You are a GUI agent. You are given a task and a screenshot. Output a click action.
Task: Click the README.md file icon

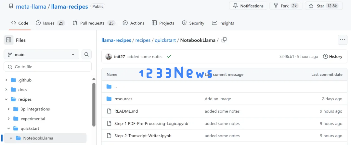[109, 111]
